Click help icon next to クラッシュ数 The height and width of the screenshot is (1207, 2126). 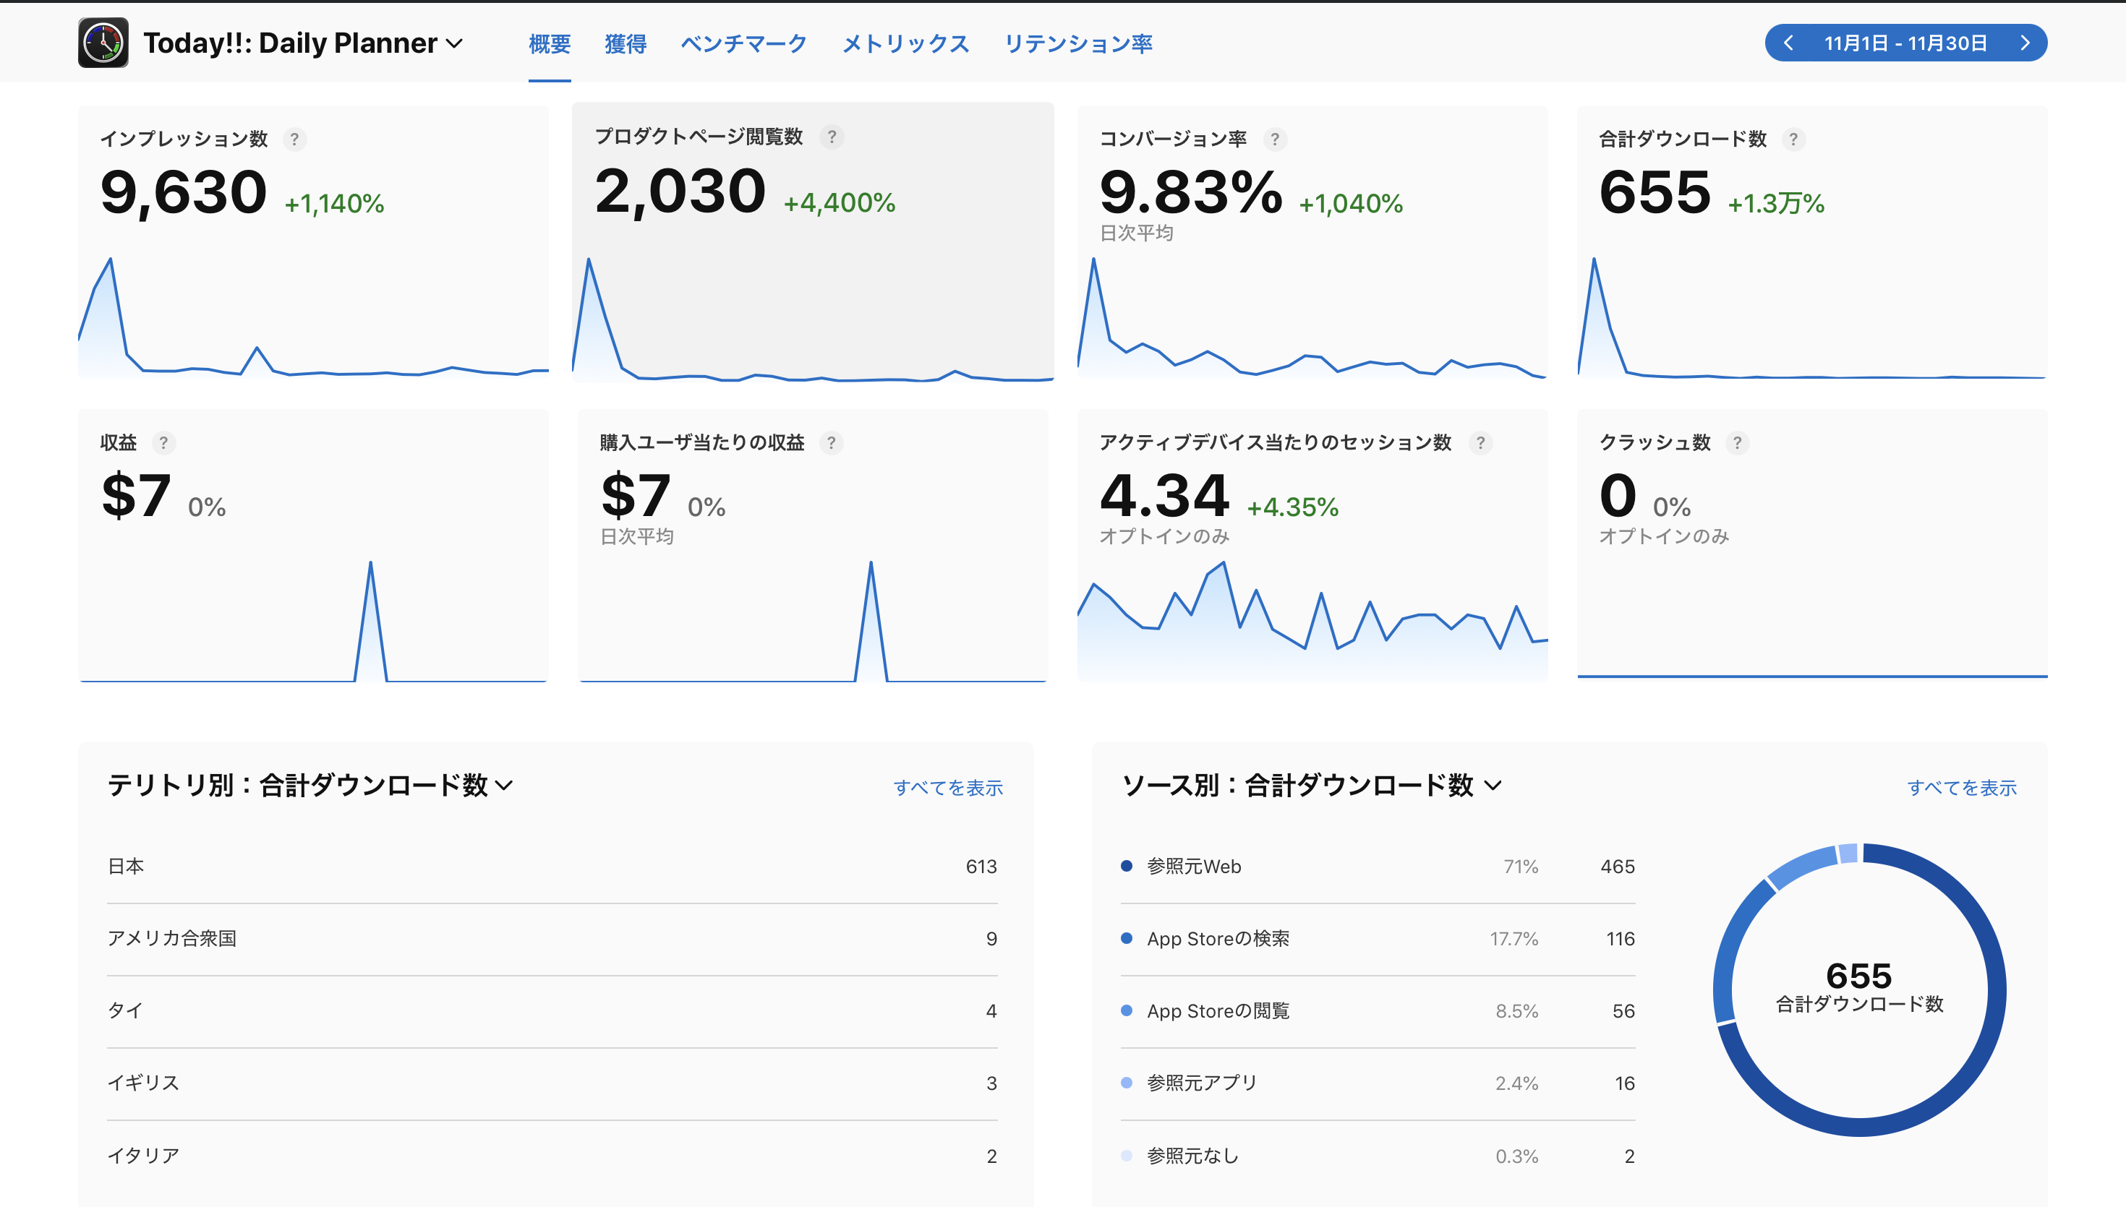click(1737, 442)
